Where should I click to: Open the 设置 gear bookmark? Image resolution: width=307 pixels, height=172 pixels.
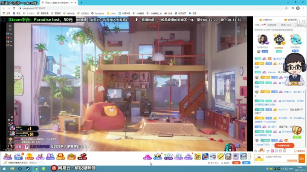click(192, 13)
